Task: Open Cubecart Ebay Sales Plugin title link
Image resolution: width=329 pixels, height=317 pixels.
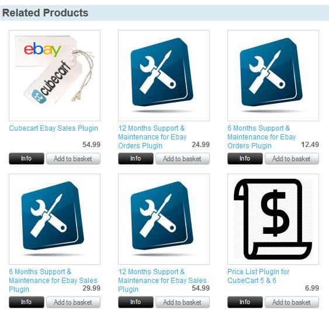Action: [x=54, y=128]
